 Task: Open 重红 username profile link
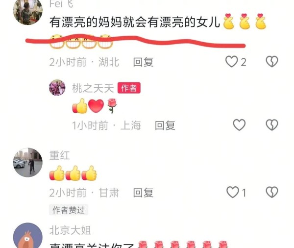pos(60,155)
